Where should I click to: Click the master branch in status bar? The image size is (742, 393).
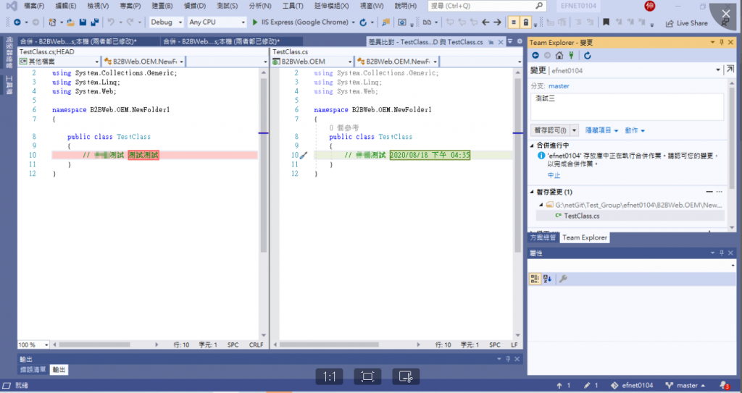[685, 386]
